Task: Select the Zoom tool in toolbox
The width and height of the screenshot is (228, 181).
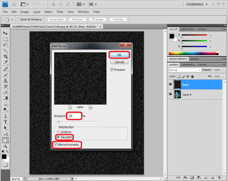Action: pos(6,146)
